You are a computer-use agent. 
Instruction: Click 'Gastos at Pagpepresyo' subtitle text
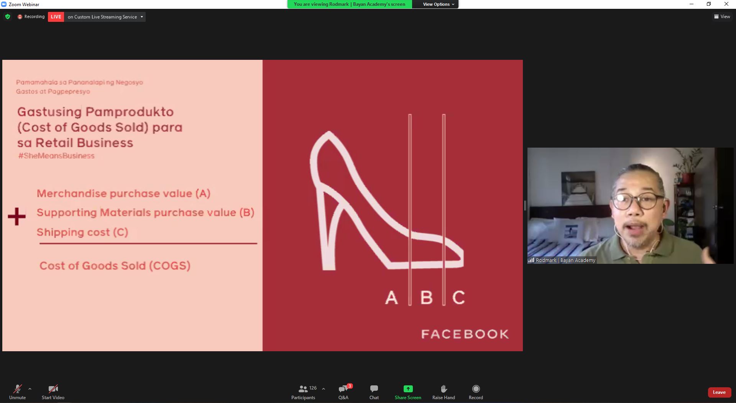pyautogui.click(x=53, y=91)
